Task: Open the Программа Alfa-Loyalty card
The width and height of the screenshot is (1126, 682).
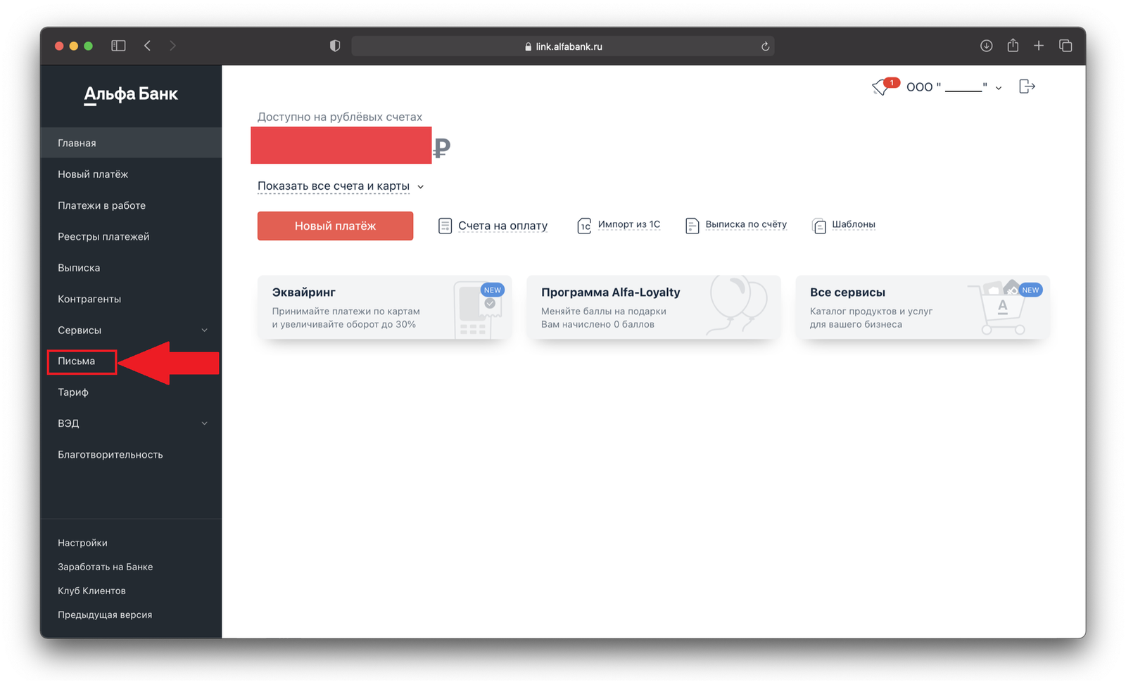Action: (x=653, y=307)
